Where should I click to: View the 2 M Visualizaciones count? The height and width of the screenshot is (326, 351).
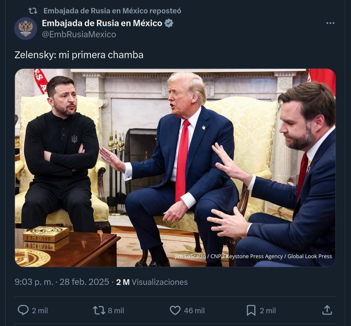click(x=152, y=282)
